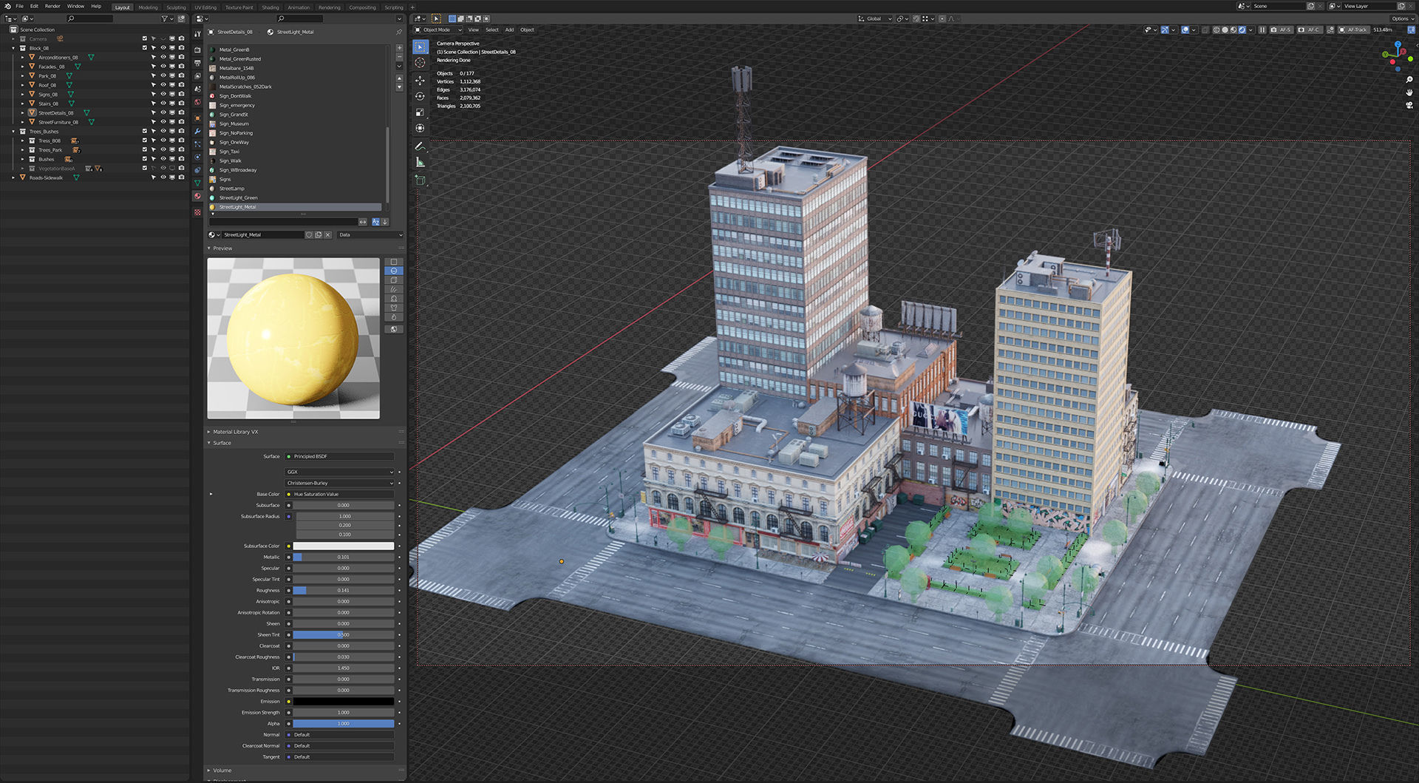1419x783 pixels.
Task: Open the Options dropdown in viewport header
Action: [x=1402, y=18]
